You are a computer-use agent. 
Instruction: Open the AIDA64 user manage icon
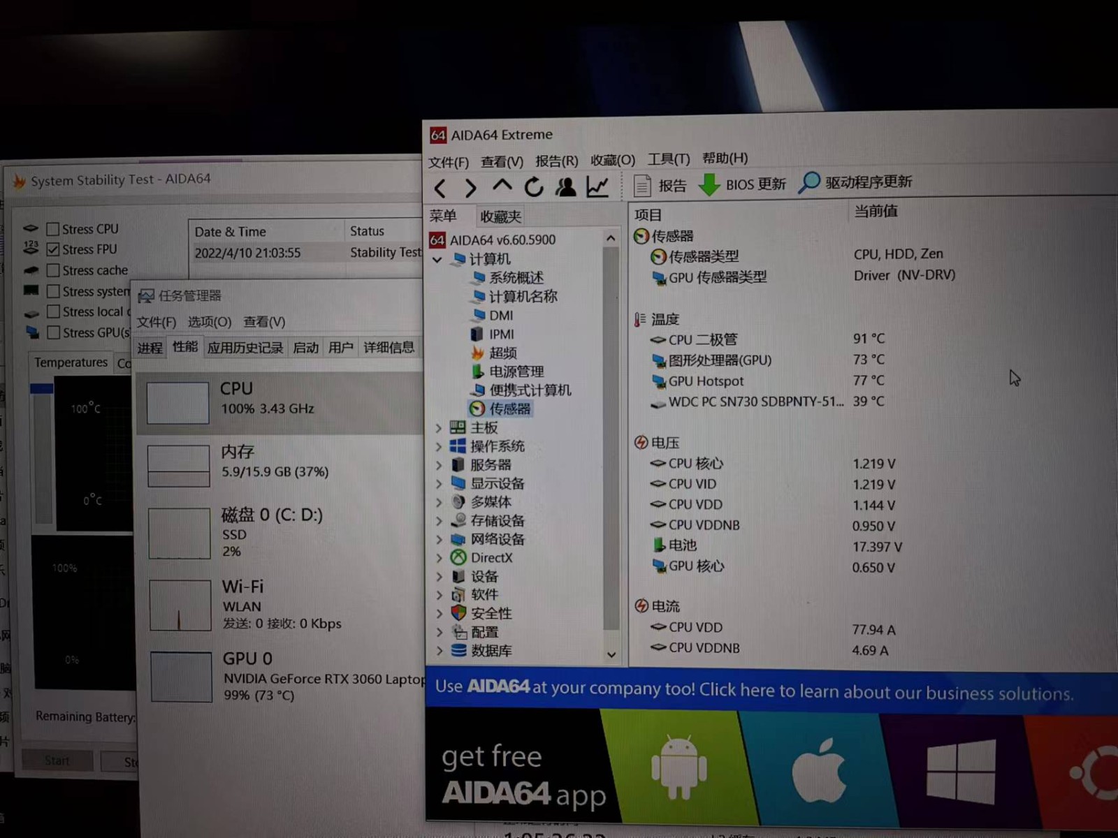click(x=565, y=186)
